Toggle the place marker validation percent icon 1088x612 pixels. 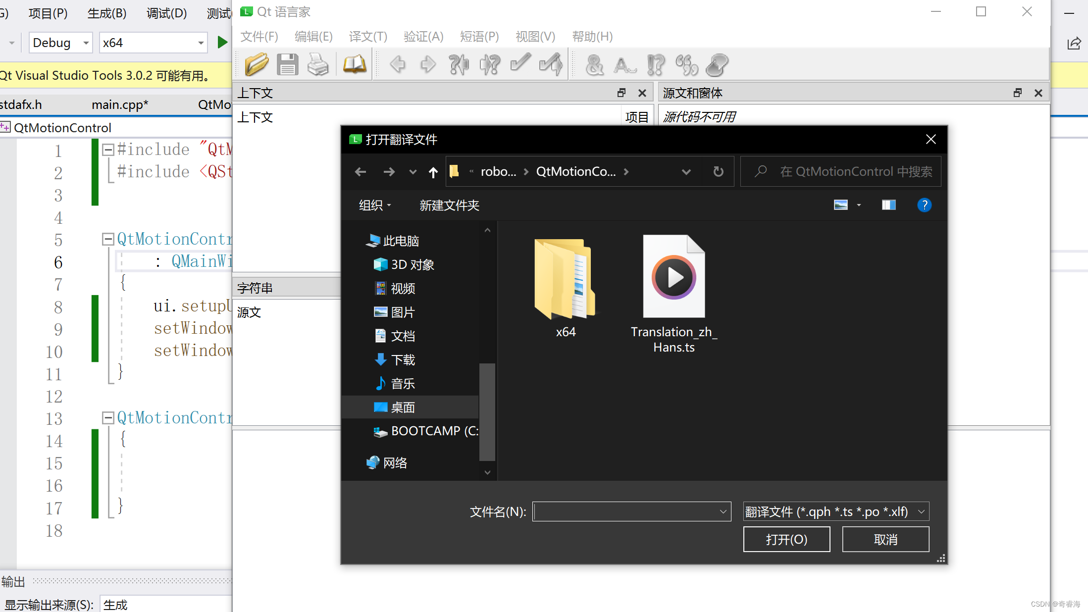tap(686, 64)
